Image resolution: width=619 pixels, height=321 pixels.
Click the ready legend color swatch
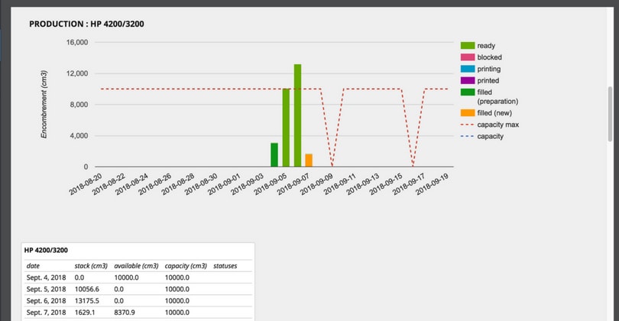pyautogui.click(x=468, y=45)
